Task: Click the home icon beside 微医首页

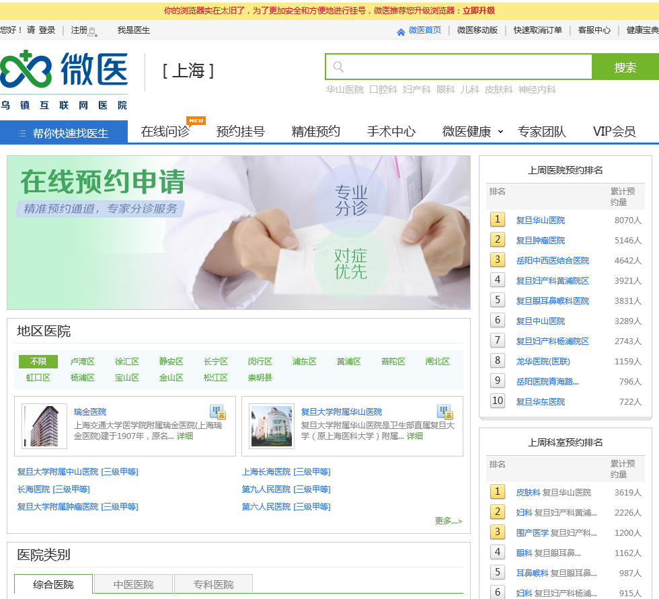Action: pyautogui.click(x=401, y=31)
